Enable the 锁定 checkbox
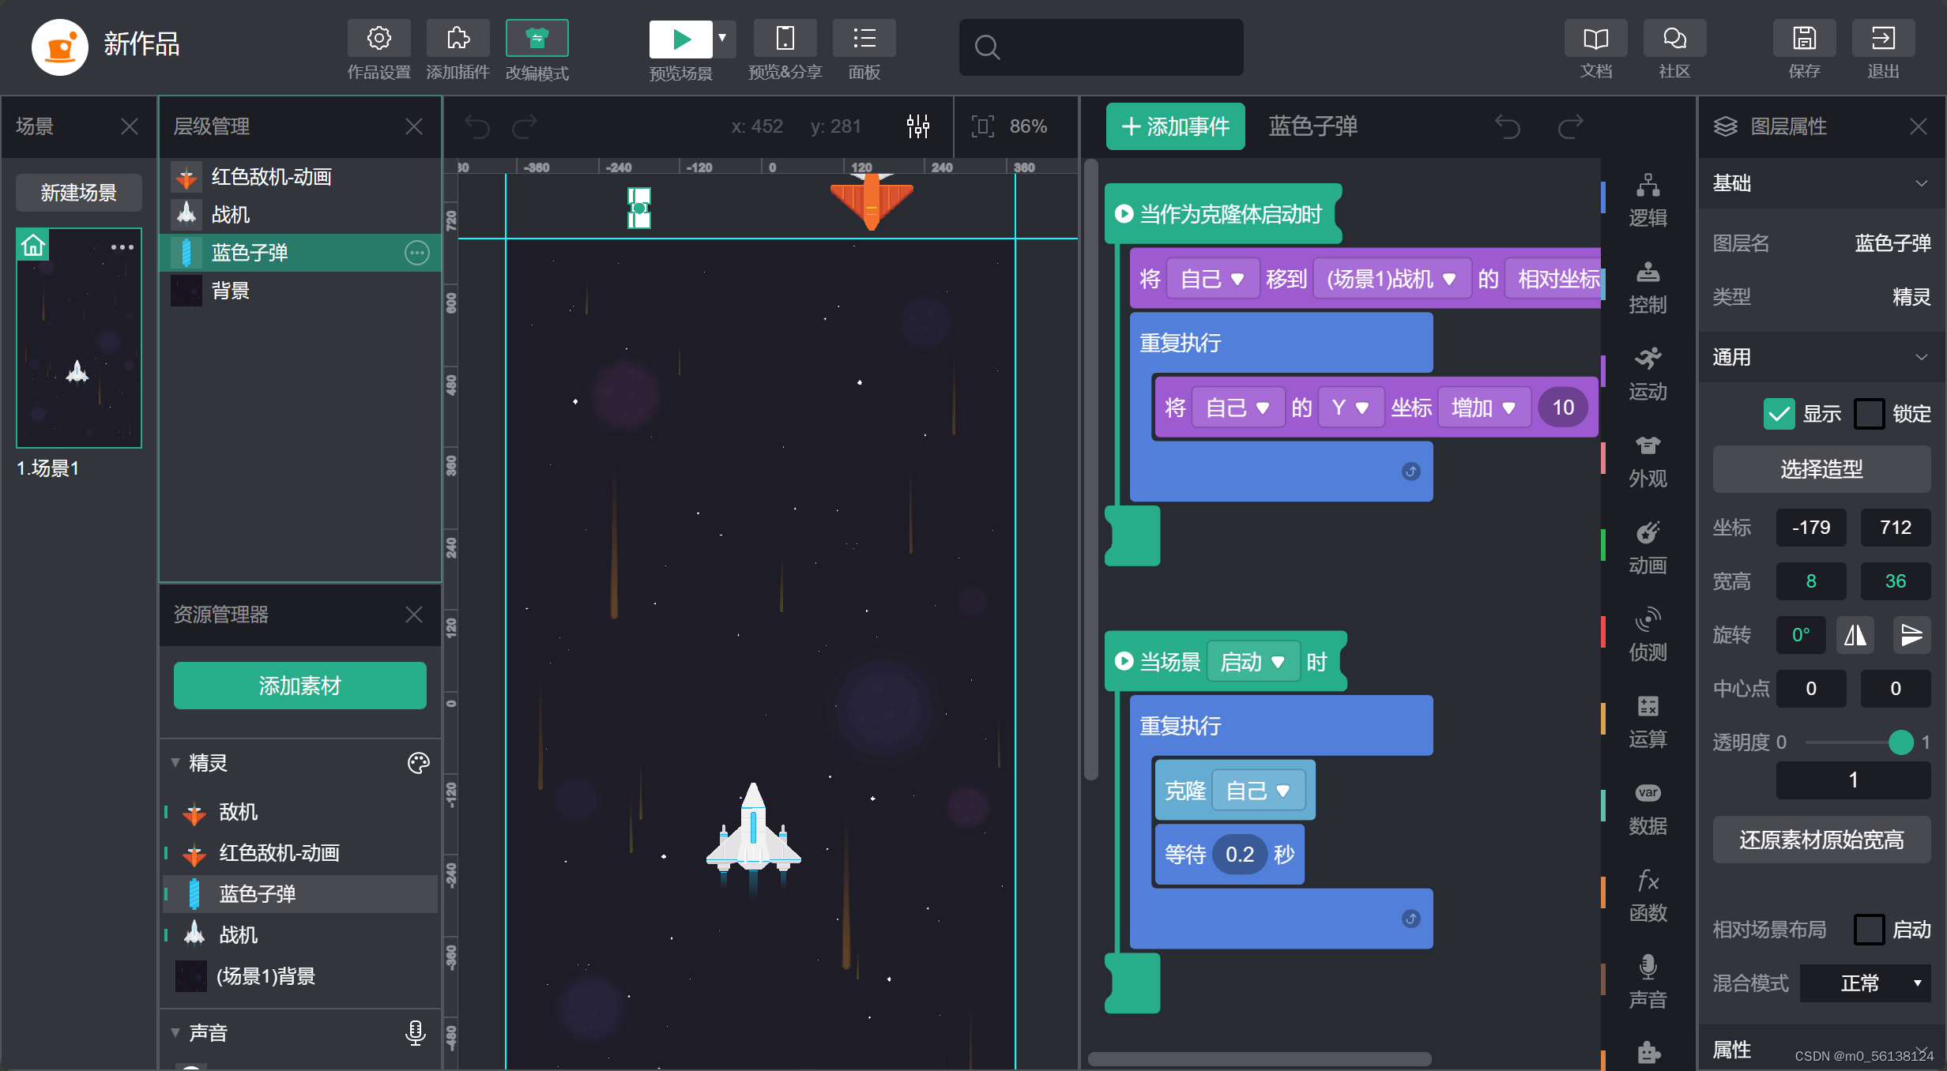 coord(1869,413)
